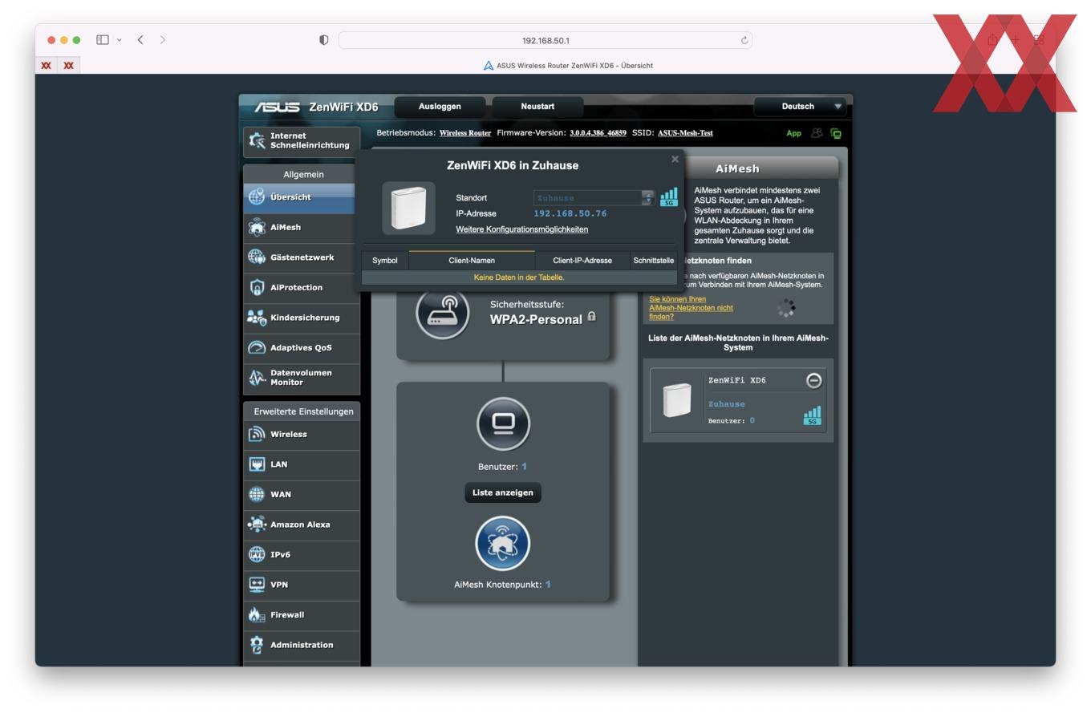
Task: Open AiProtection shield icon
Action: point(257,287)
